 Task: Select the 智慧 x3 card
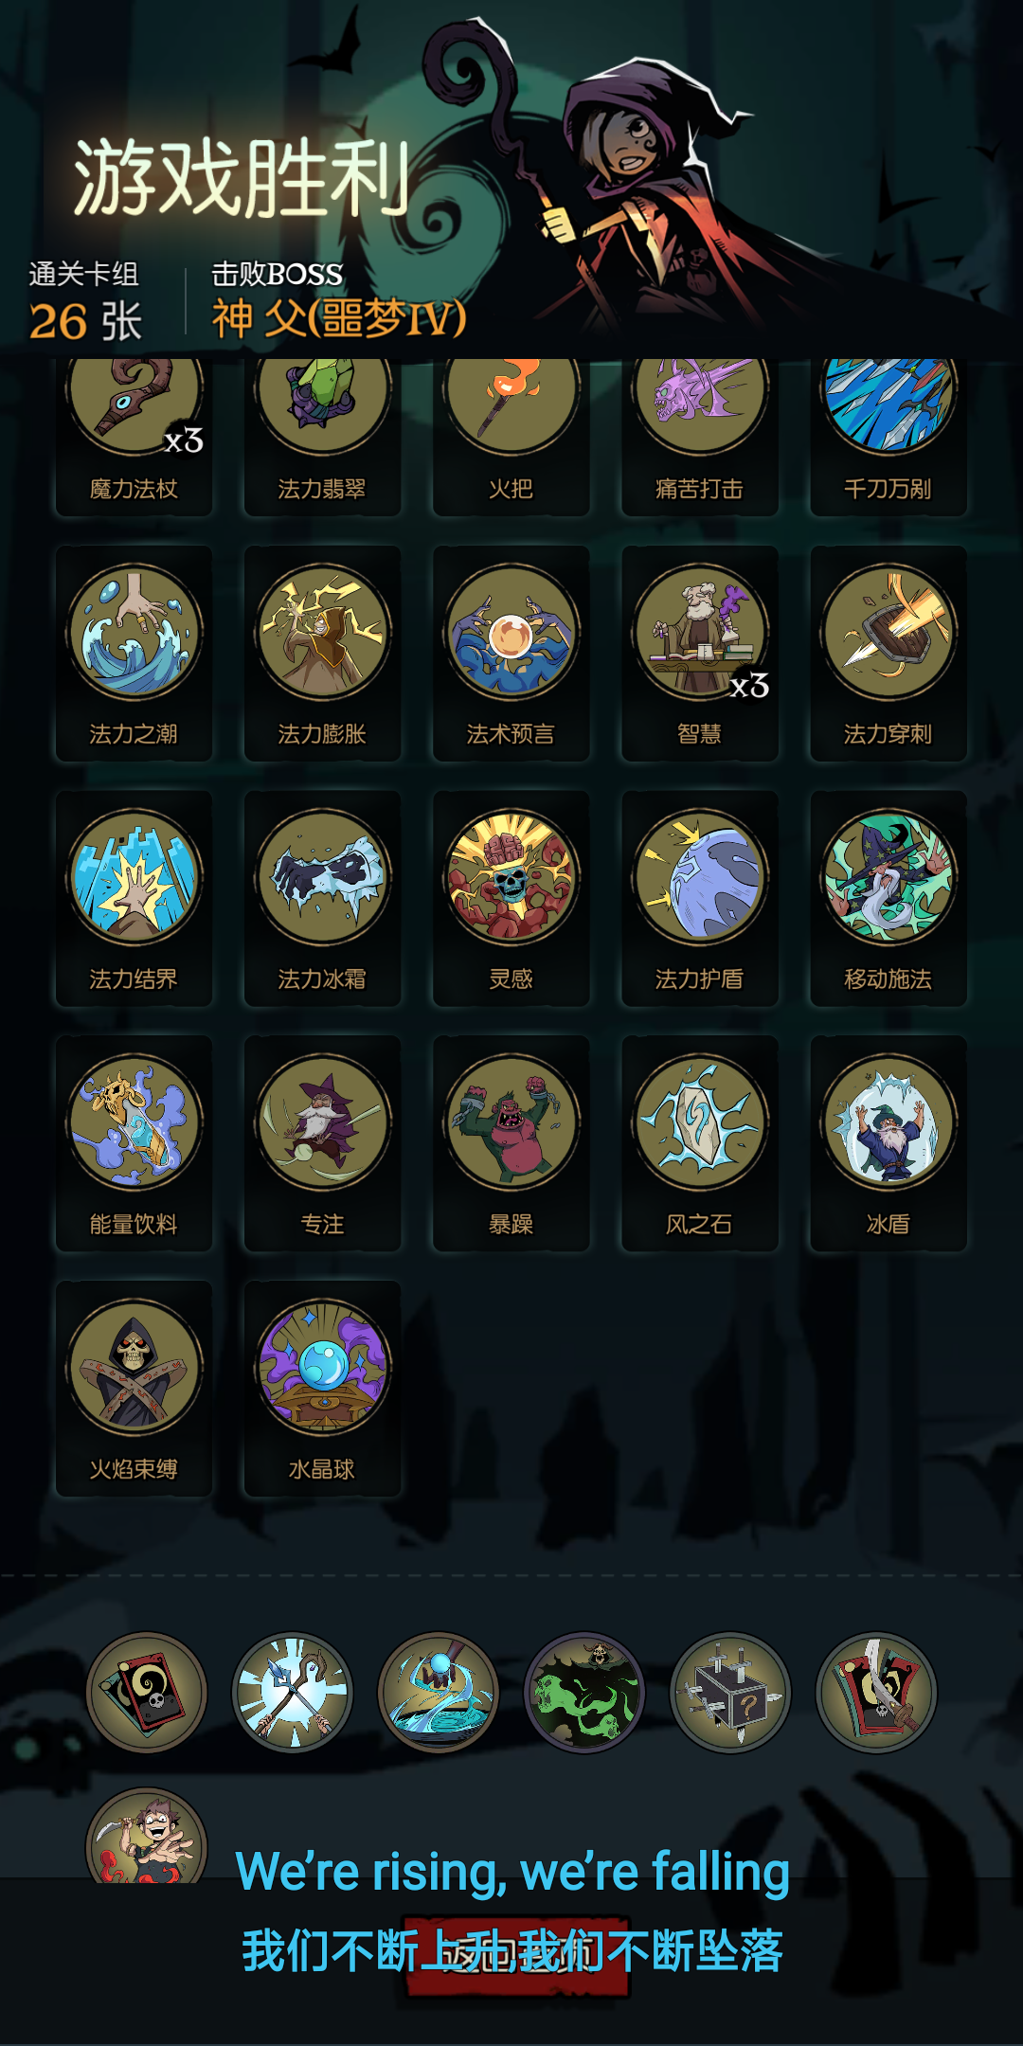pyautogui.click(x=700, y=654)
